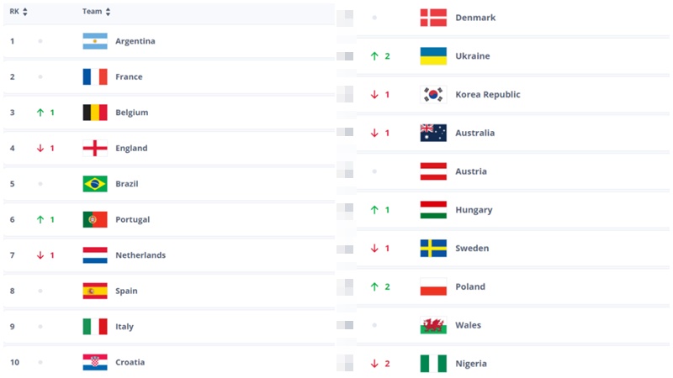Click the Sweden flag icon
The height and width of the screenshot is (378, 673).
433,248
